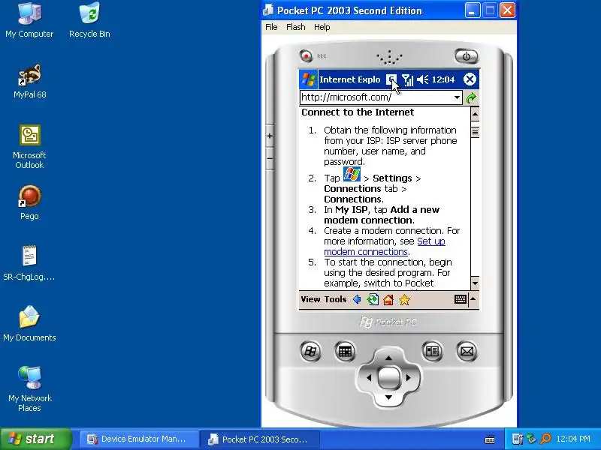Open the Pocket PC Start flag menu

click(309, 79)
